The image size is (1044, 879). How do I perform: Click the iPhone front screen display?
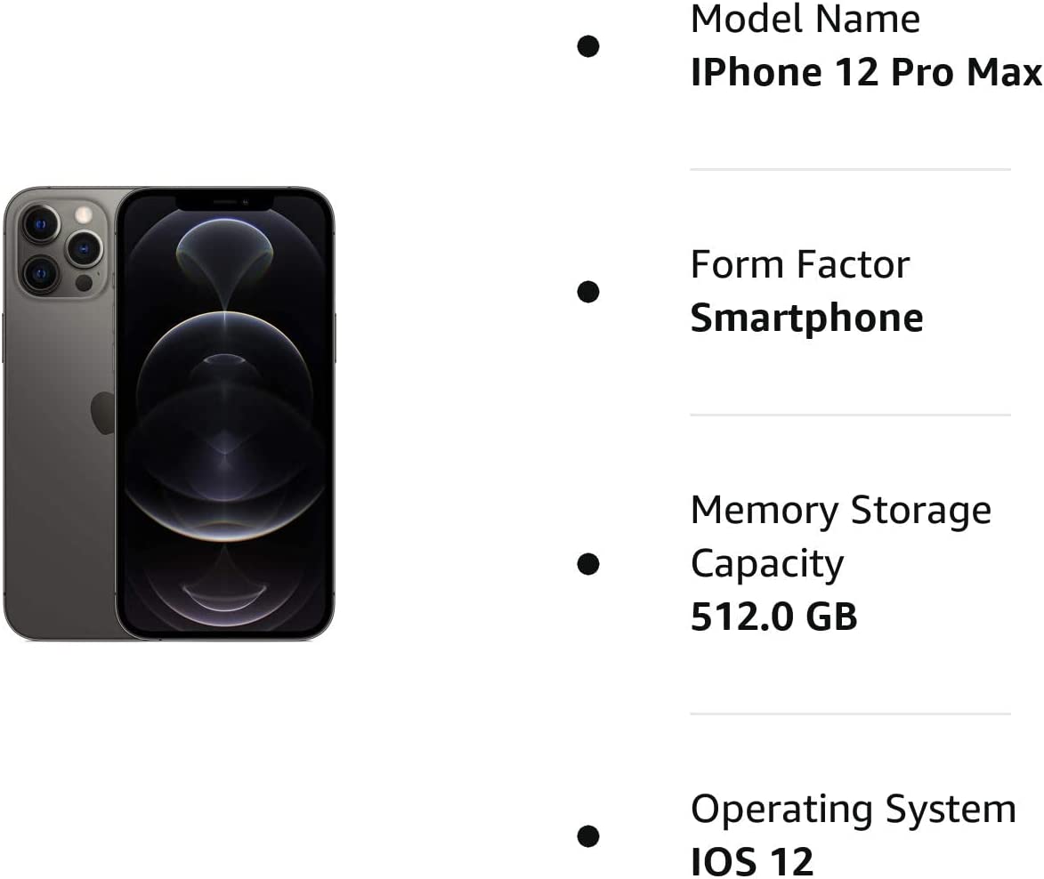[x=225, y=418]
